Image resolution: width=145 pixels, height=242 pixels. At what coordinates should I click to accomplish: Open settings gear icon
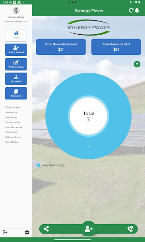point(27,232)
